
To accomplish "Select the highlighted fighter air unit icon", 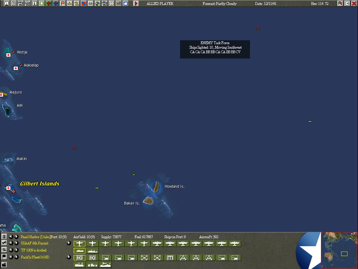I will click(x=79, y=244).
